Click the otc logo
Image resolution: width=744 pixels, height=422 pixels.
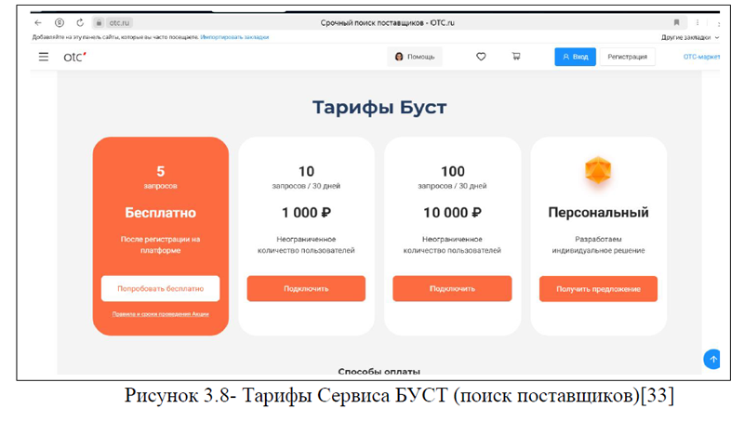click(74, 57)
